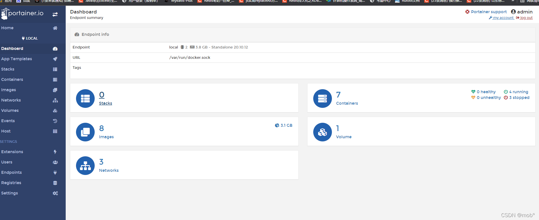Viewport: 539px width, 220px height.
Task: Click the Stacks list icon in sidebar
Action: point(55,69)
